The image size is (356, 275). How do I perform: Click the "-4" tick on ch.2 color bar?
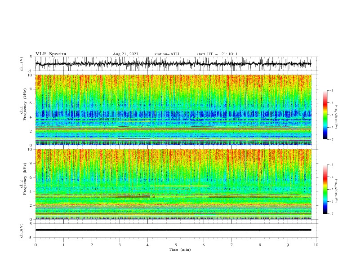click(x=332, y=177)
